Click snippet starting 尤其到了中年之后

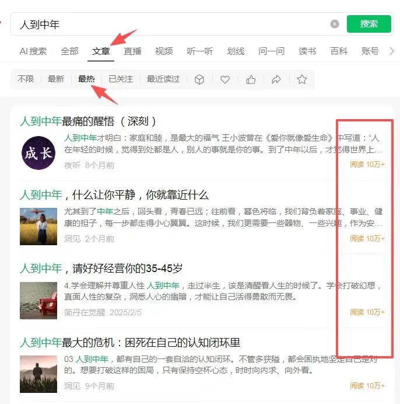pyautogui.click(x=223, y=217)
